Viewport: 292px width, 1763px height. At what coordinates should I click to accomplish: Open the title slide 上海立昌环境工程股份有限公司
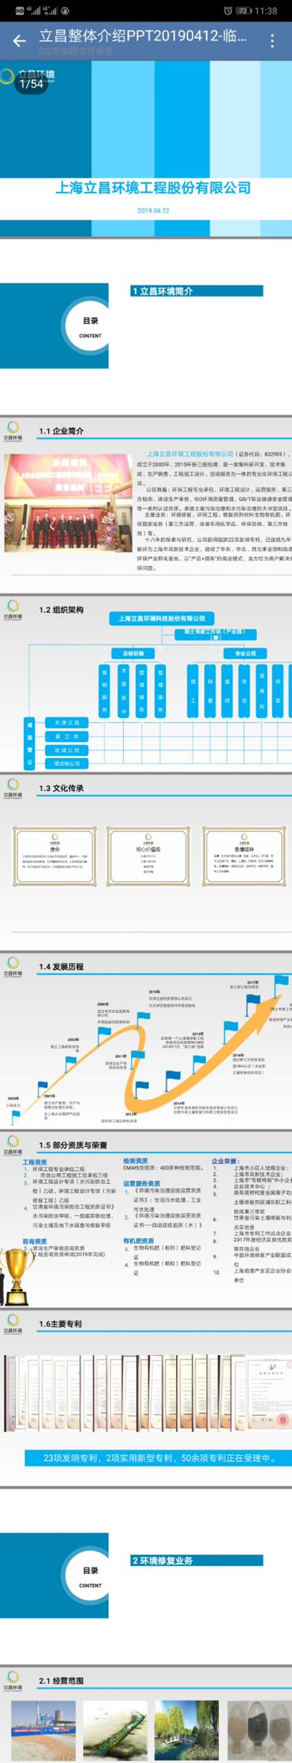(152, 188)
